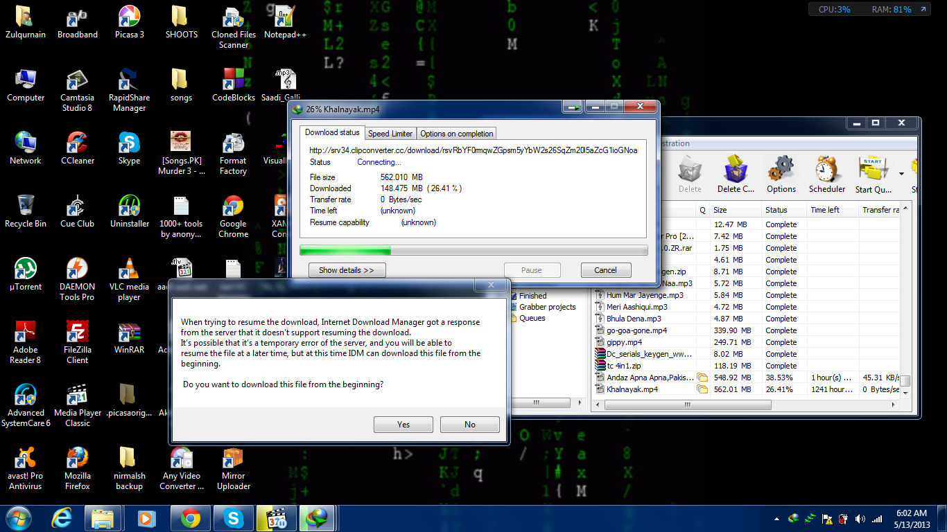The image size is (947, 532).
Task: Open VLC media player desktop icon
Action: (129, 279)
